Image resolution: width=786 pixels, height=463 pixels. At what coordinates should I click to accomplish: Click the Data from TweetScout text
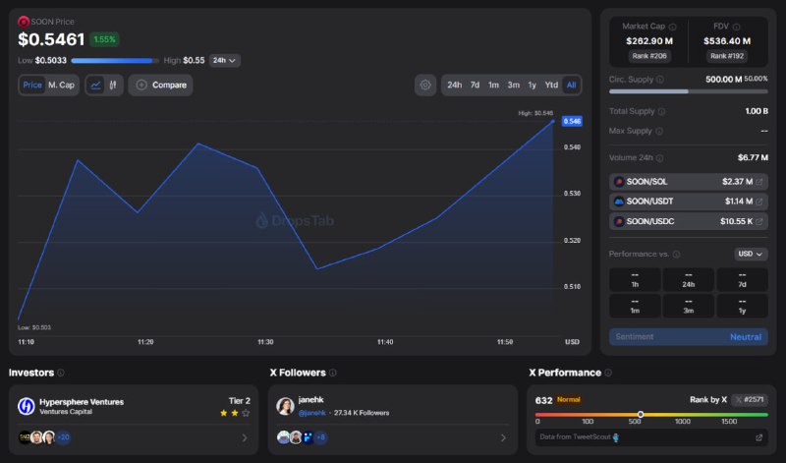(x=575, y=436)
